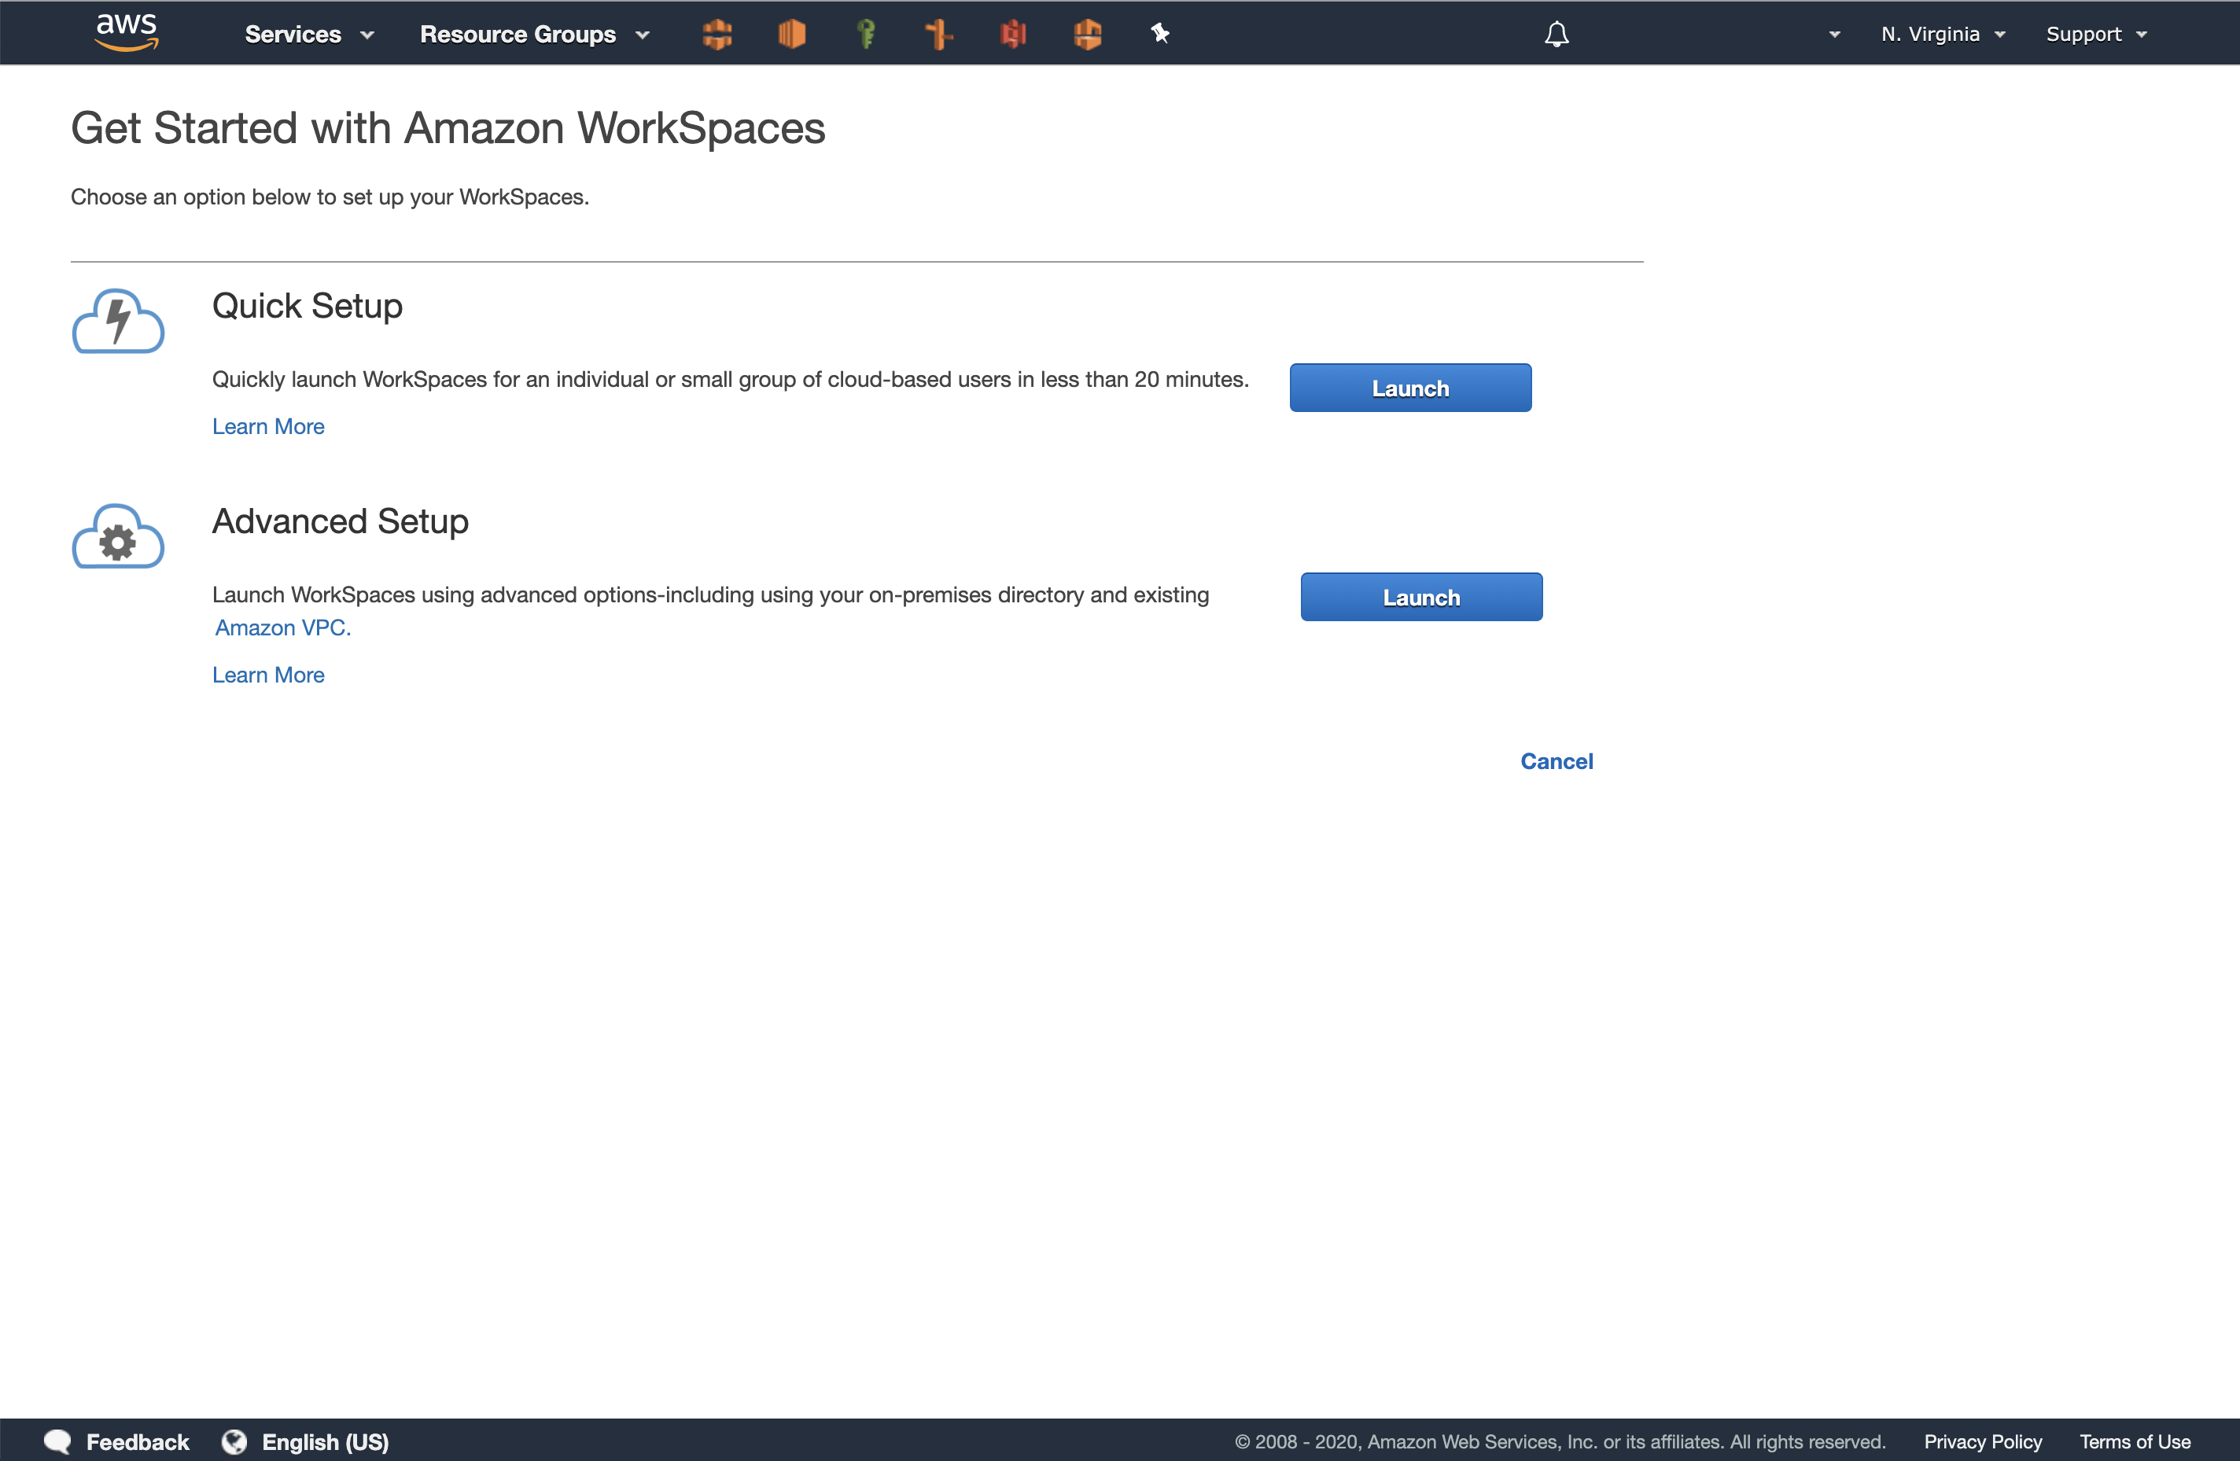This screenshot has height=1461, width=2240.
Task: Open Learn More under Quick Setup
Action: (268, 426)
